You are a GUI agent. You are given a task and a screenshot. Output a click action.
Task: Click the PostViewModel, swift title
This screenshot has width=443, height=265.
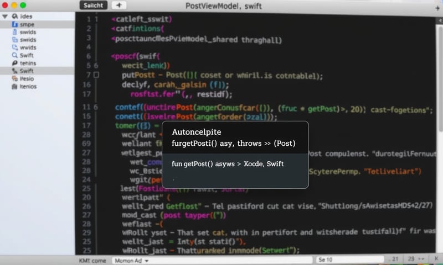click(x=224, y=6)
